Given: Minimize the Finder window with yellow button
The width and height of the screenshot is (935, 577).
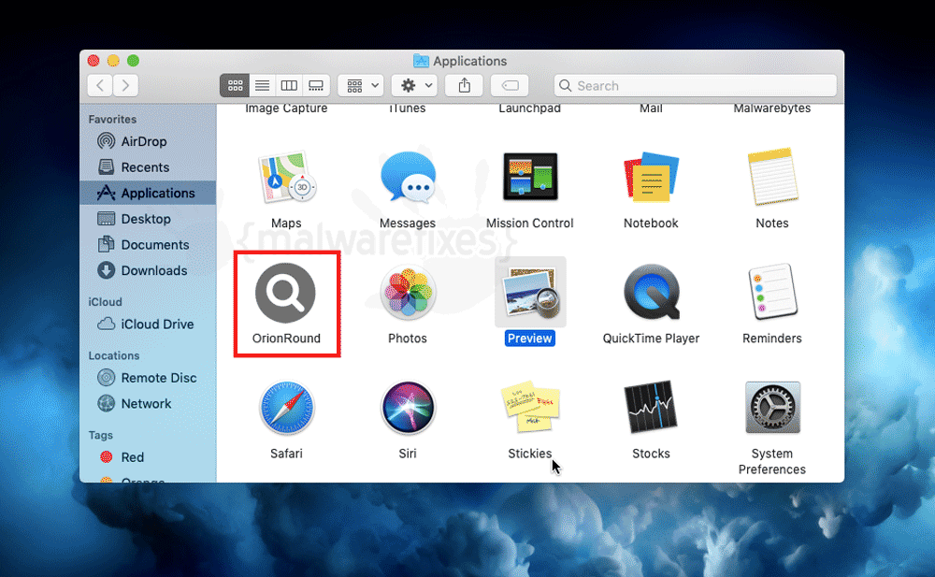Looking at the screenshot, I should [x=113, y=60].
